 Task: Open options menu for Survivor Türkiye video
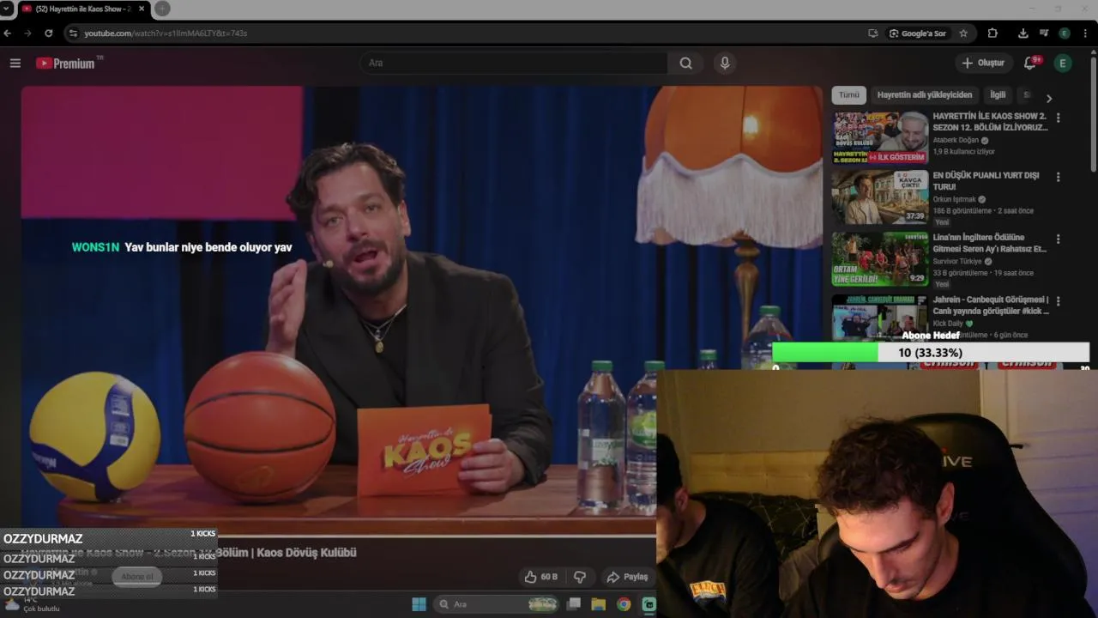click(1058, 239)
